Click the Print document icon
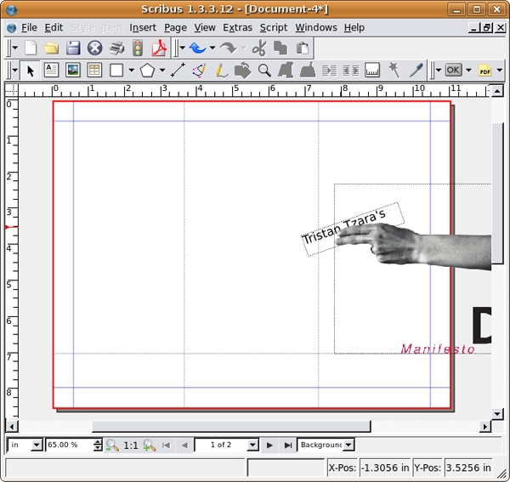510x482 pixels. (116, 48)
